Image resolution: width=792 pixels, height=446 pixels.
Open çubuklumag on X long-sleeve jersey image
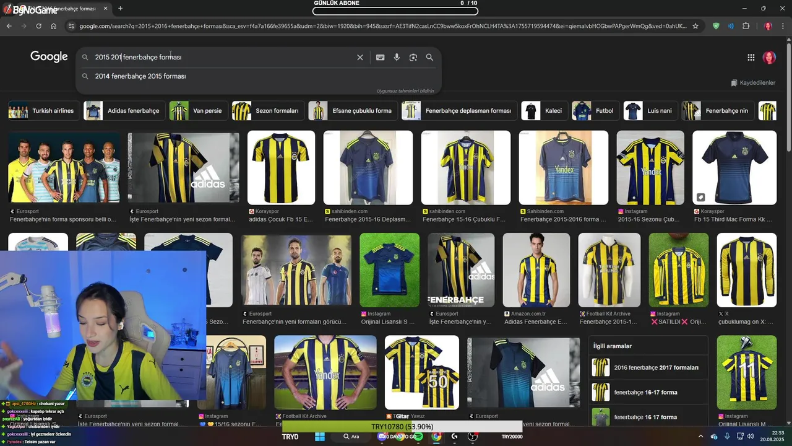click(747, 270)
